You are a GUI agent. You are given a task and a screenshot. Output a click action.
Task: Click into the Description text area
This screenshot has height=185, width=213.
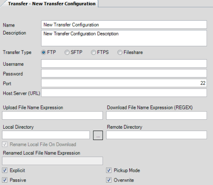[124, 38]
